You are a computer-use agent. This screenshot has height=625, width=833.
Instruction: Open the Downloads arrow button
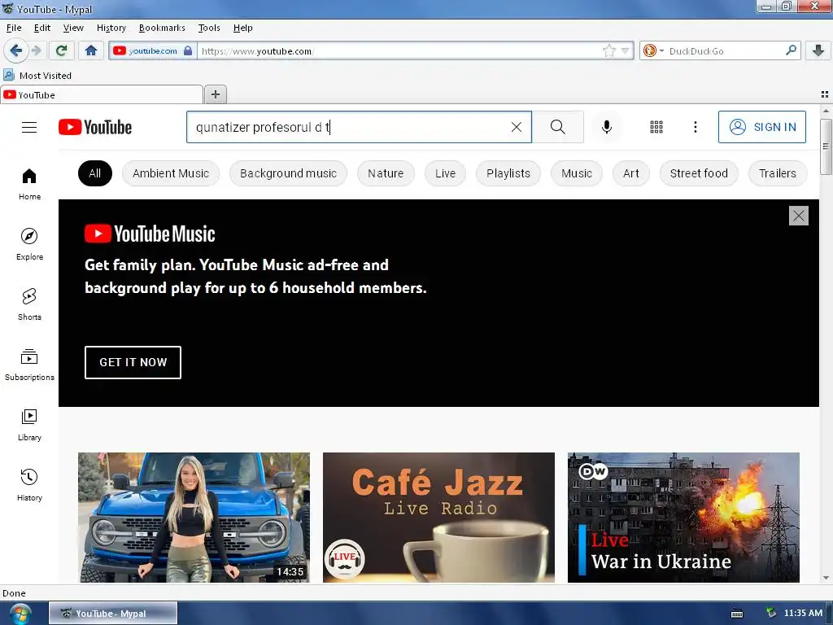[x=818, y=50]
